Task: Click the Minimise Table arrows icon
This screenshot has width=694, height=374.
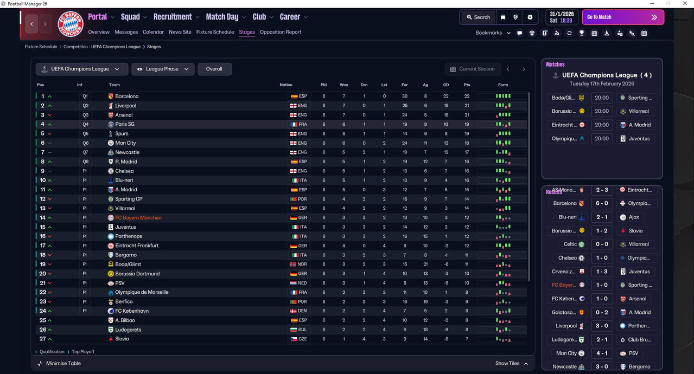Action: 40,364
